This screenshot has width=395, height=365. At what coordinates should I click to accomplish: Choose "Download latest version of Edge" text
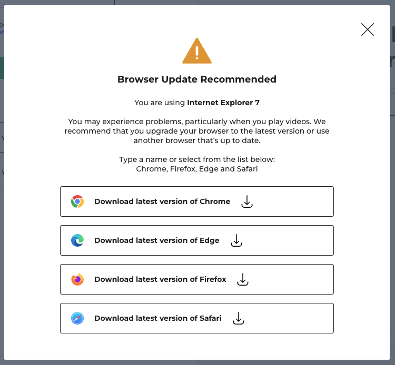(x=156, y=240)
